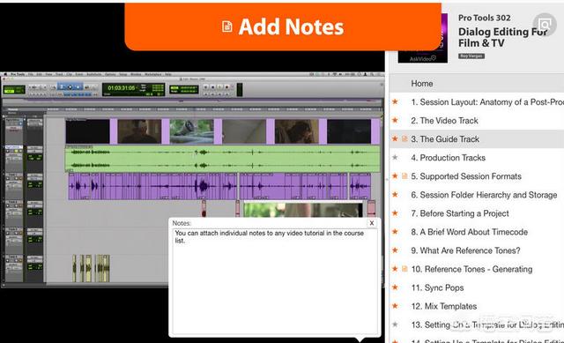Toggle the grey star beside lesson 13

[395, 324]
